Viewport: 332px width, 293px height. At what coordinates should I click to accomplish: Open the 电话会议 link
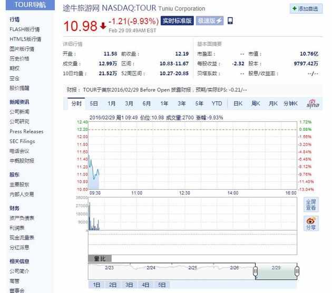click(19, 151)
